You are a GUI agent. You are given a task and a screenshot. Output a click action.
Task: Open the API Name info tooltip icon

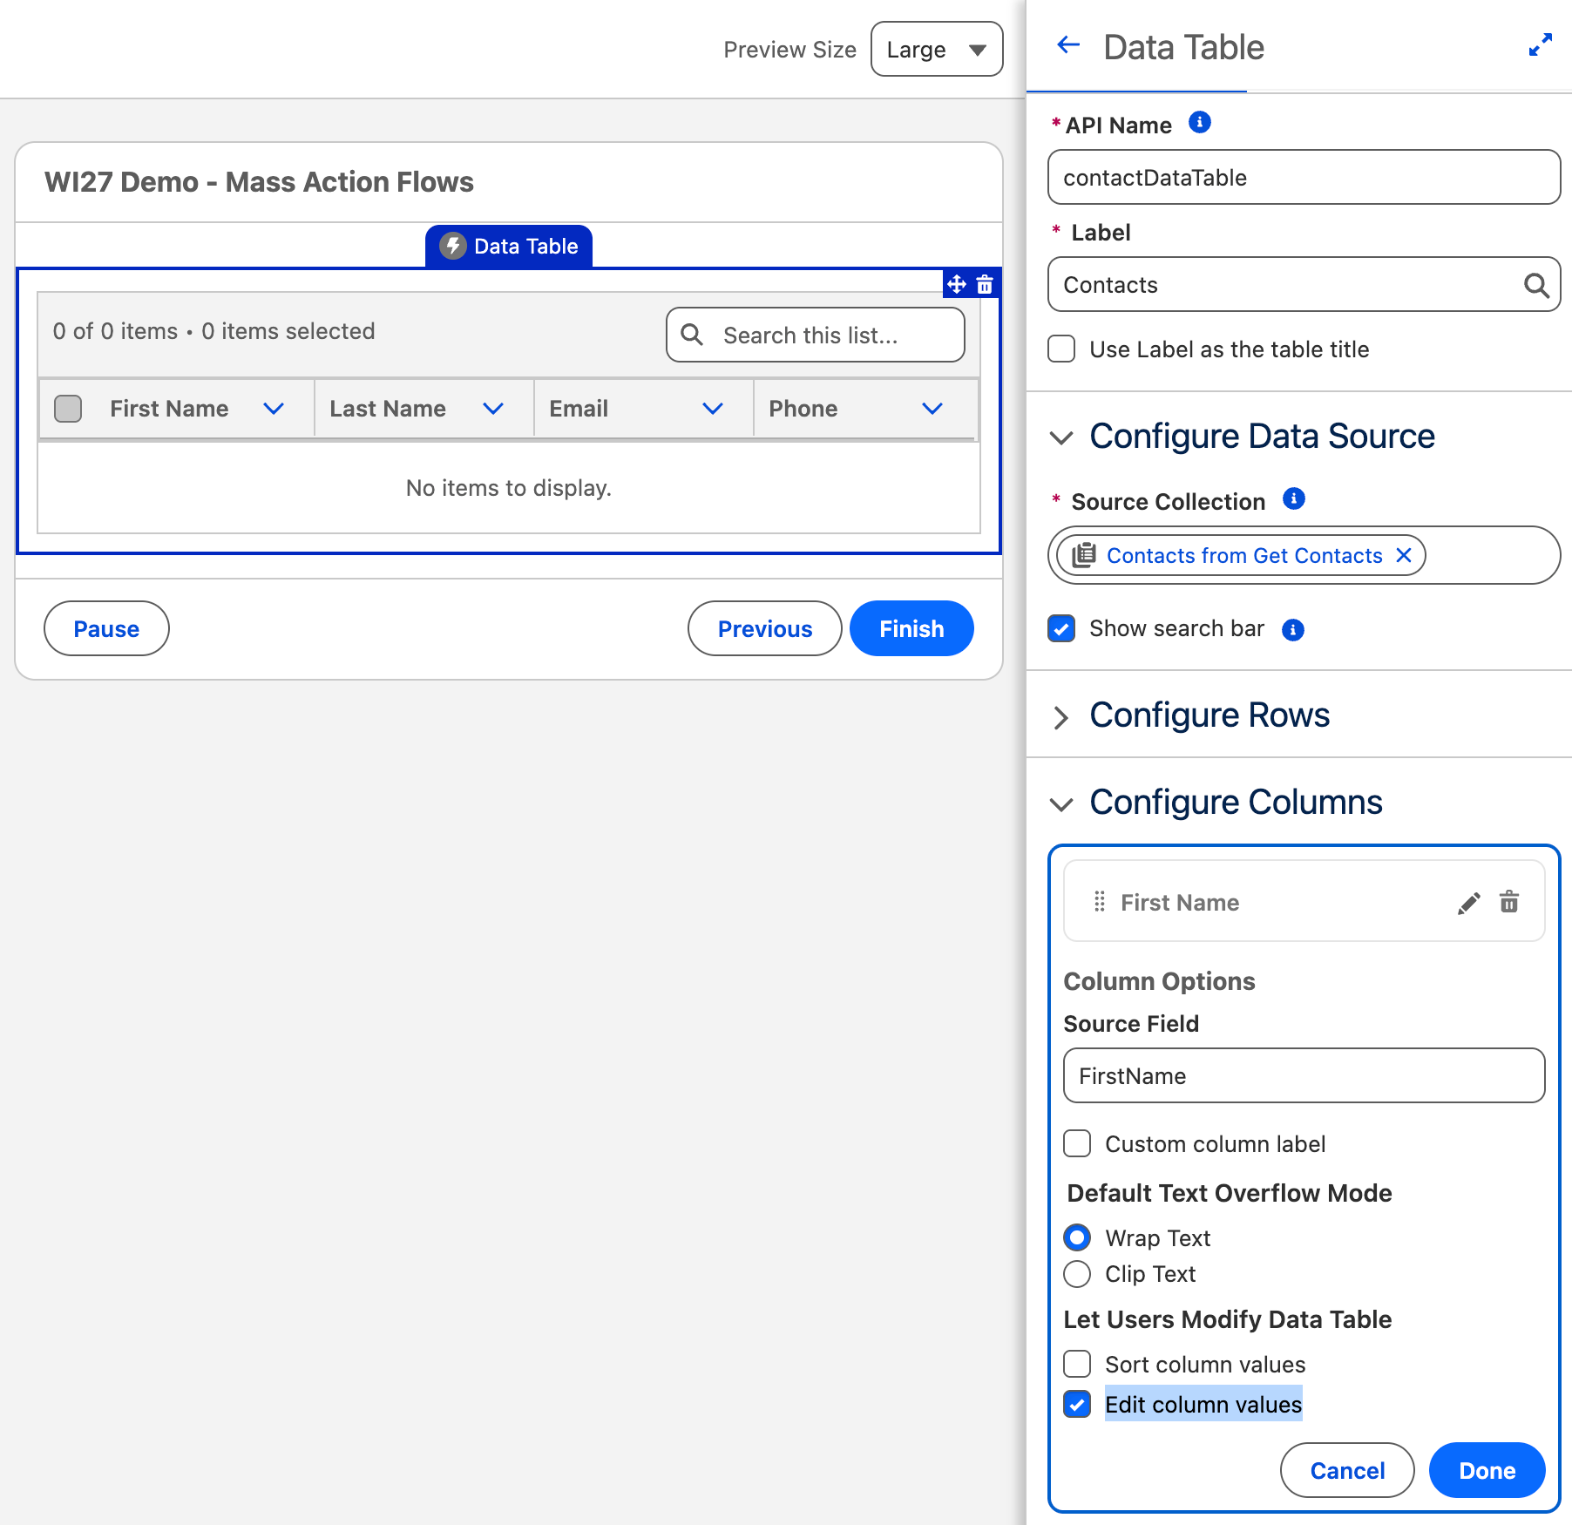[x=1200, y=123]
